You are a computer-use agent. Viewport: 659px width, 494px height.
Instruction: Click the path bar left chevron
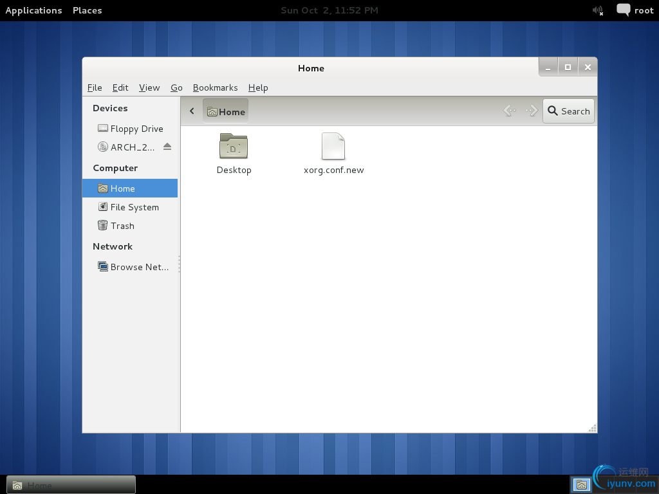192,111
